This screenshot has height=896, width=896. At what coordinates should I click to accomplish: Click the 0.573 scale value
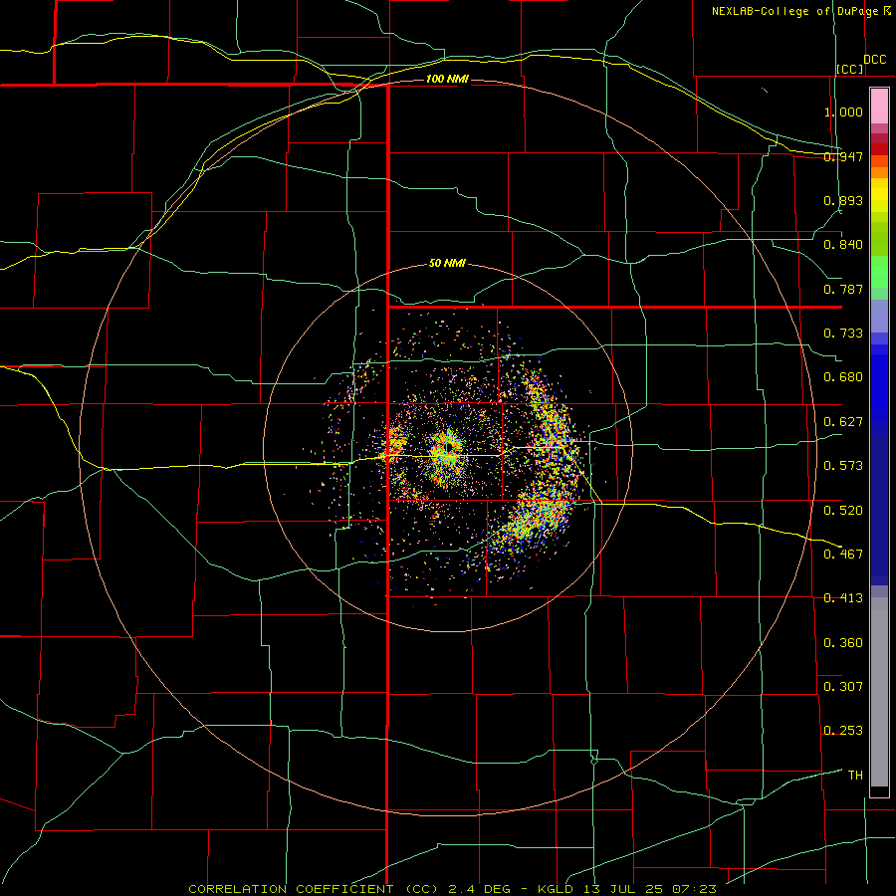tap(843, 466)
